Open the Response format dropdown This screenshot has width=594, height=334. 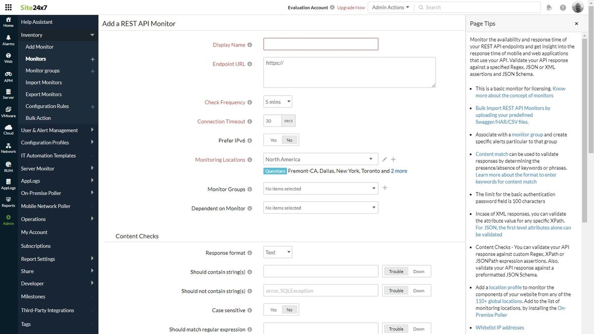[277, 252]
